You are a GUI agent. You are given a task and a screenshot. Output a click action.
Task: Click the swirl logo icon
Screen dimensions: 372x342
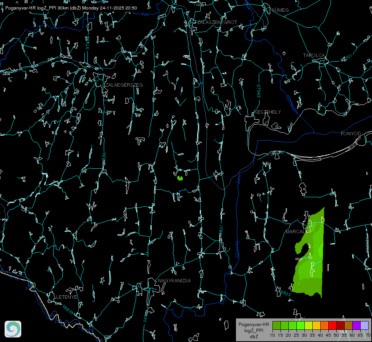(13, 329)
